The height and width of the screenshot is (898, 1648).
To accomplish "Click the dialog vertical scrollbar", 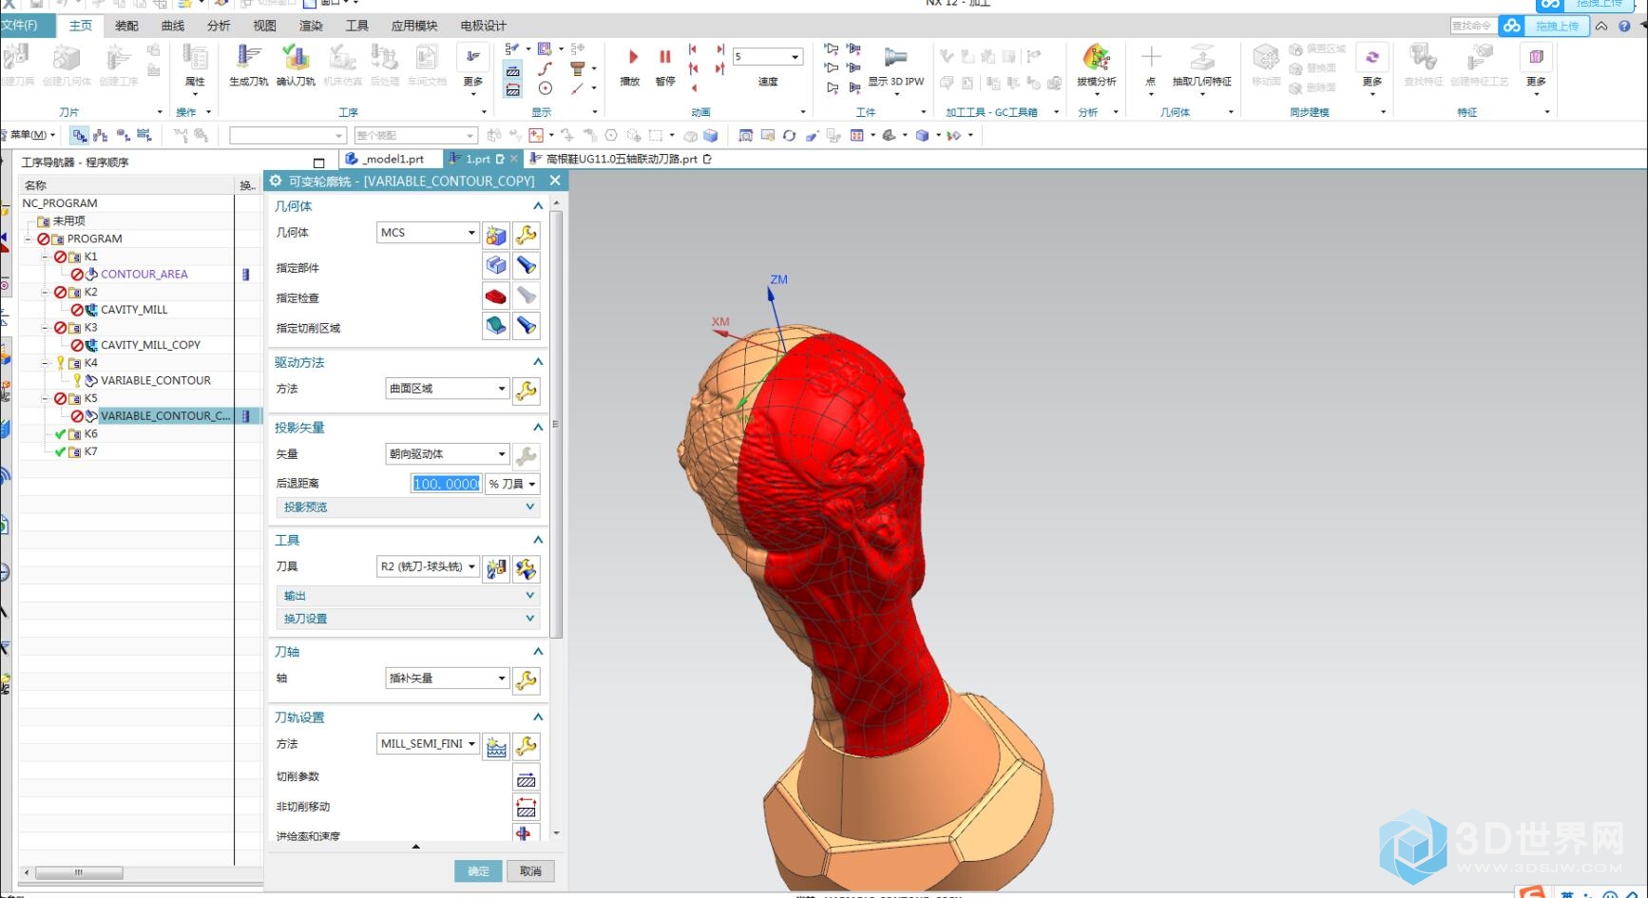I will click(557, 424).
